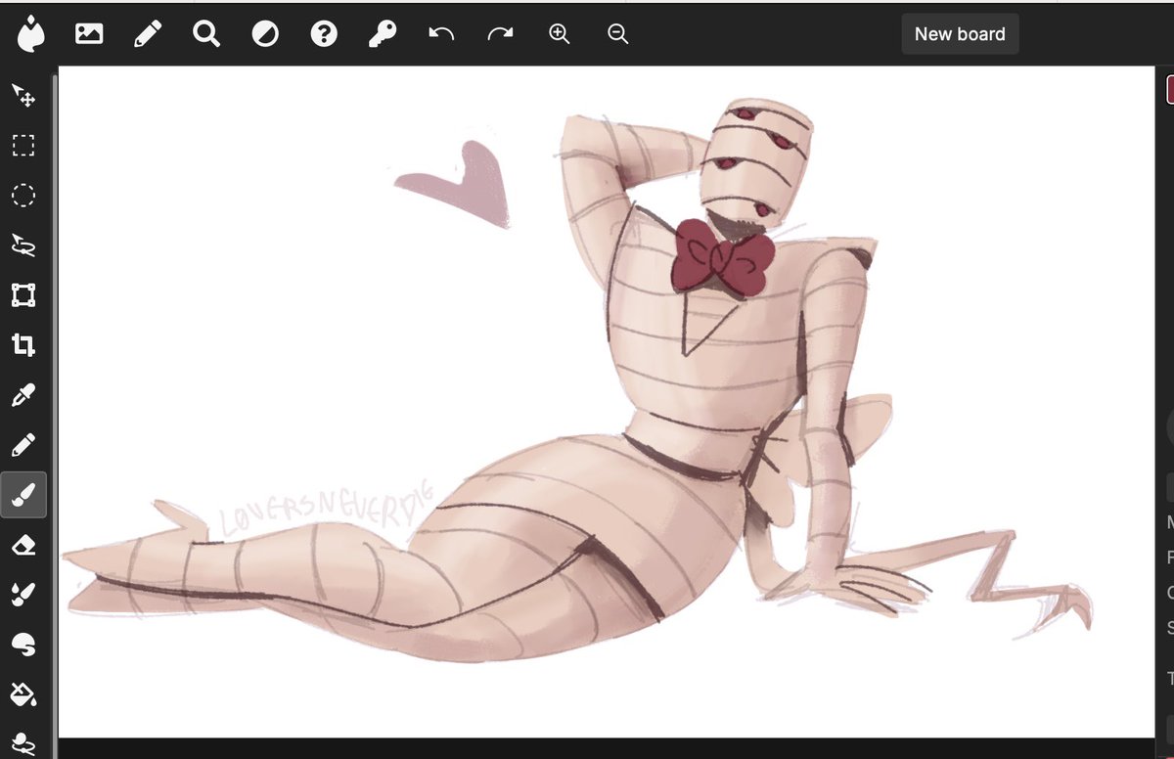Select the rectangular selection tool

pyautogui.click(x=23, y=146)
